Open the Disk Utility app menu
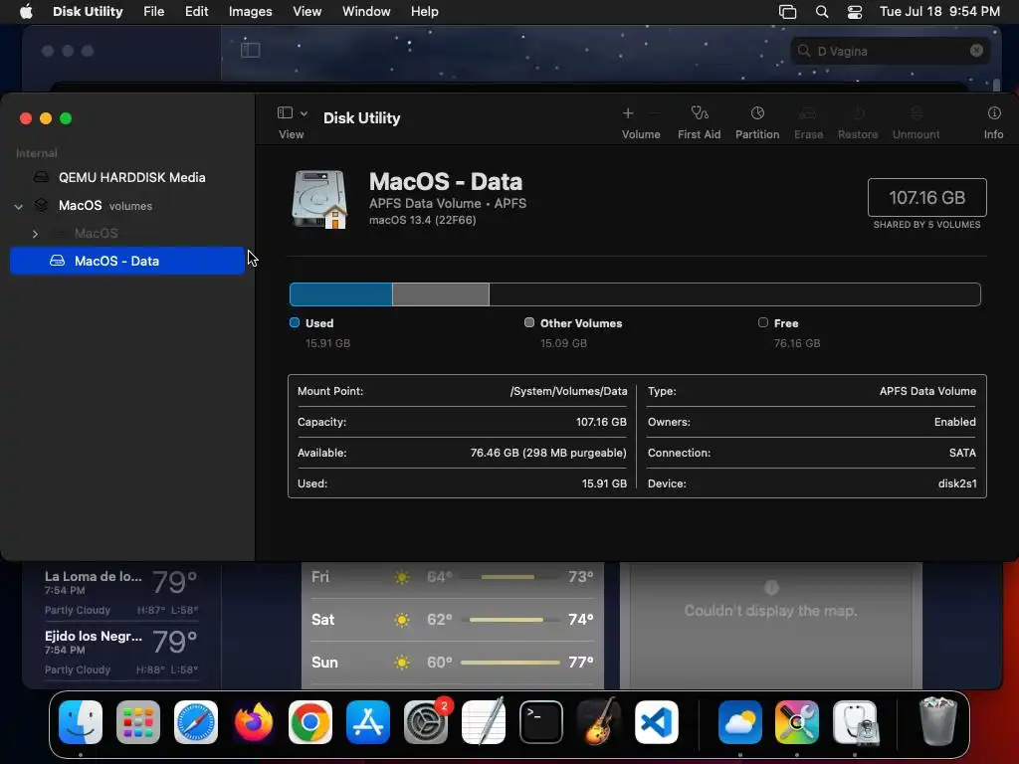This screenshot has width=1019, height=764. pyautogui.click(x=88, y=12)
